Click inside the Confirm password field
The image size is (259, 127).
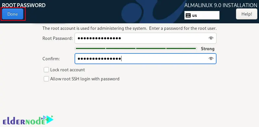(x=145, y=59)
